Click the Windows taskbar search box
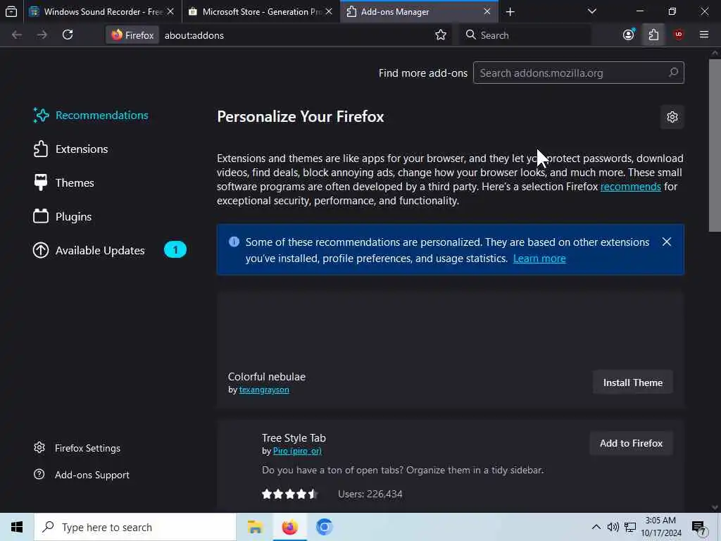721x541 pixels. click(134, 527)
